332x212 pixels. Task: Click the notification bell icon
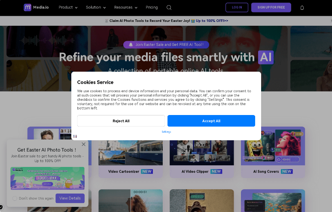click(302, 8)
